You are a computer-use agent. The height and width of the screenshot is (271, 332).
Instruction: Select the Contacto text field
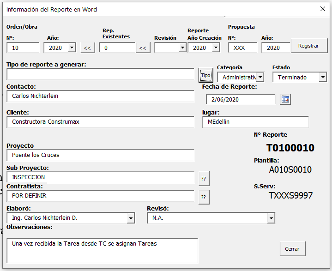point(100,96)
